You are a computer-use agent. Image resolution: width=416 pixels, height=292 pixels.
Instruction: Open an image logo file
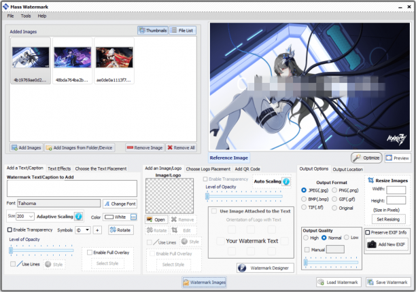pyautogui.click(x=156, y=219)
